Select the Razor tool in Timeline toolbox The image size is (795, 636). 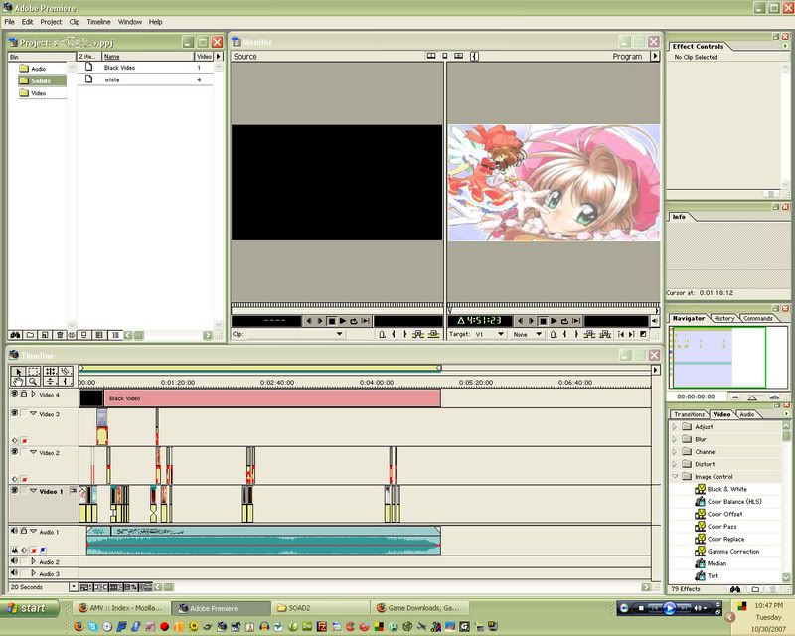65,371
